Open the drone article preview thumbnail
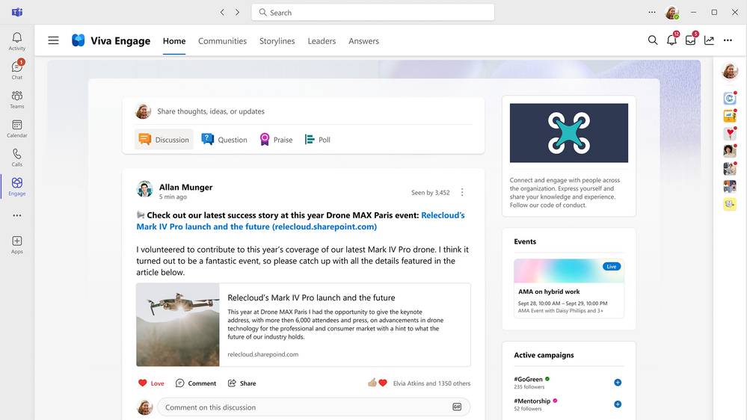Image resolution: width=747 pixels, height=420 pixels. (x=178, y=325)
